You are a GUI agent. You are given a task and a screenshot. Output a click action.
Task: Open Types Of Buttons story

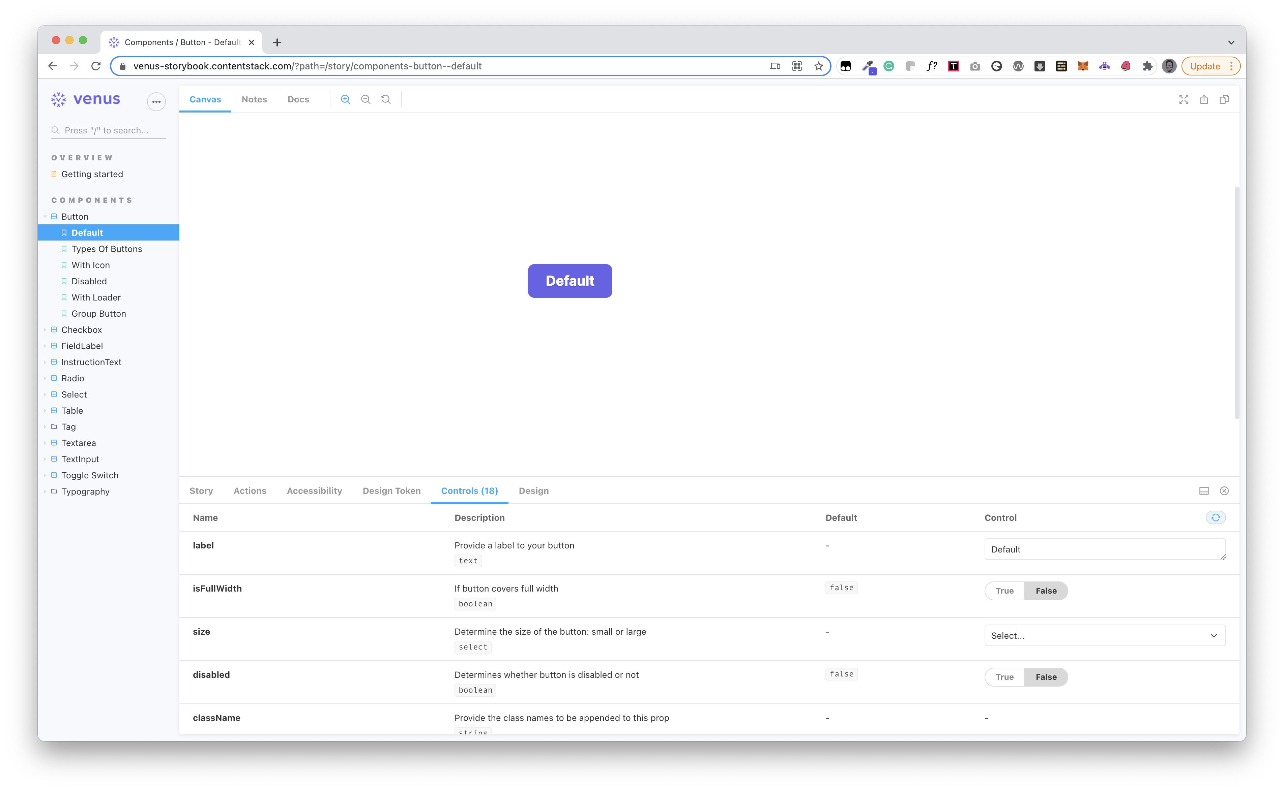tap(106, 249)
